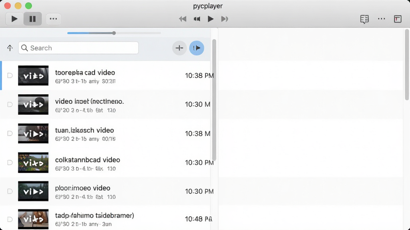Open the right-side three-dot more menu
The image size is (410, 230).
(382, 19)
